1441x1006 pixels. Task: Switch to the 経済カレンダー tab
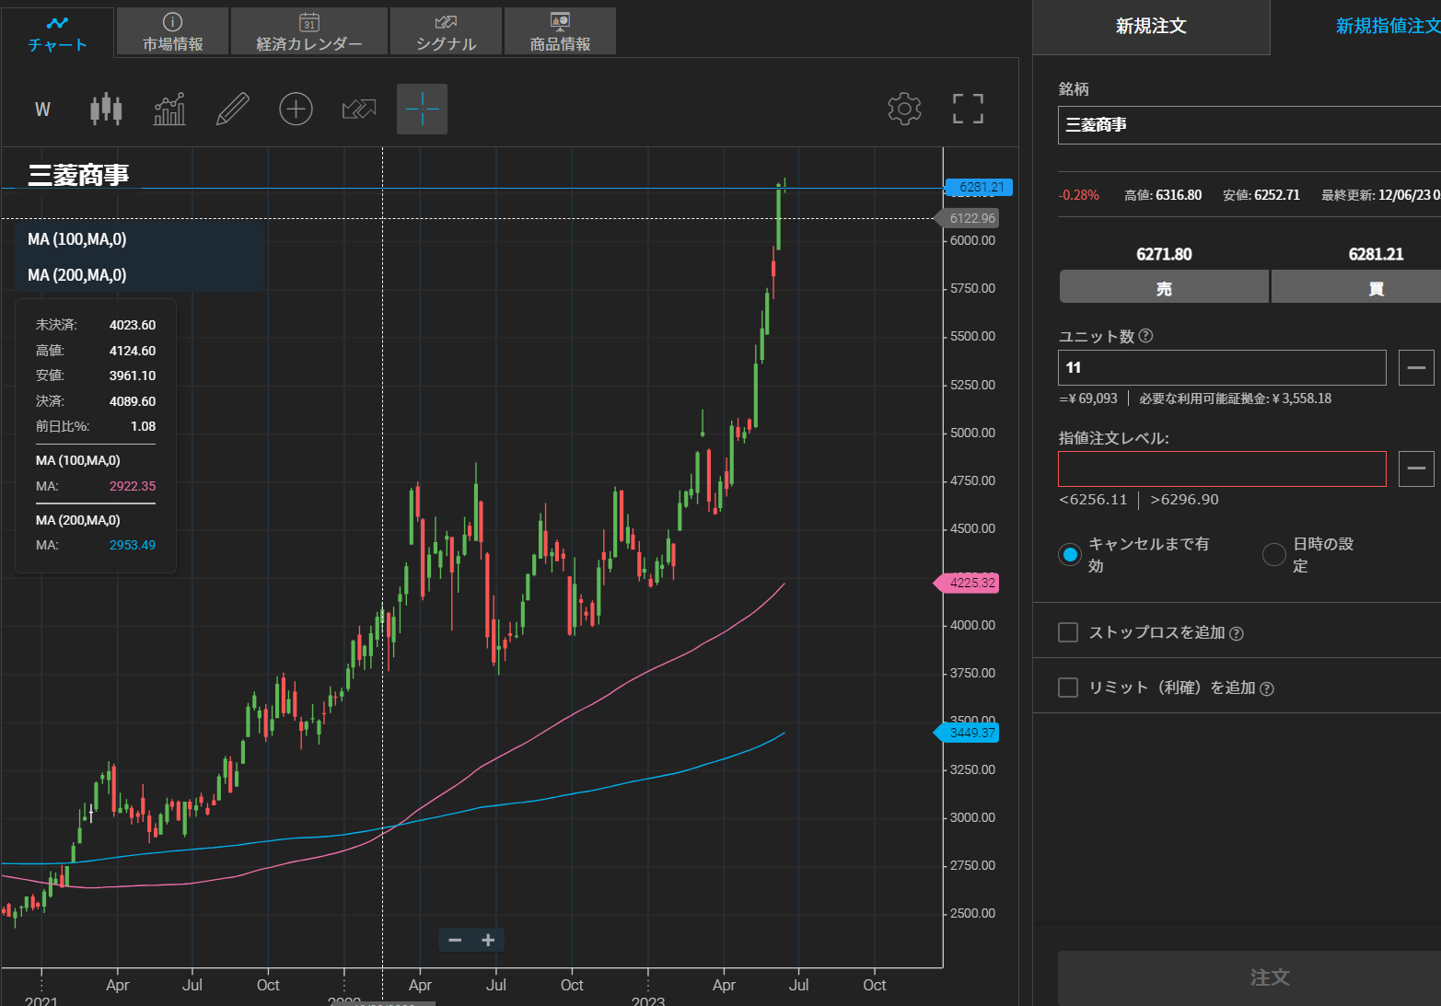pyautogui.click(x=309, y=32)
